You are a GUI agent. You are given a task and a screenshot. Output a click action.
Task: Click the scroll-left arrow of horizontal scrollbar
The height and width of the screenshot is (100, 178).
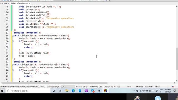(1, 83)
